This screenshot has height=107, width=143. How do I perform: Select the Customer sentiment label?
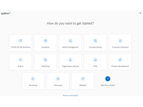point(120,47)
